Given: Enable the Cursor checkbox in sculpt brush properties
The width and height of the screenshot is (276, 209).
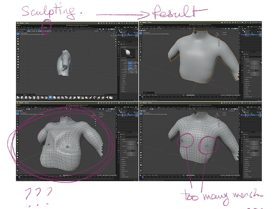Looking at the screenshot, I should 124,82.
